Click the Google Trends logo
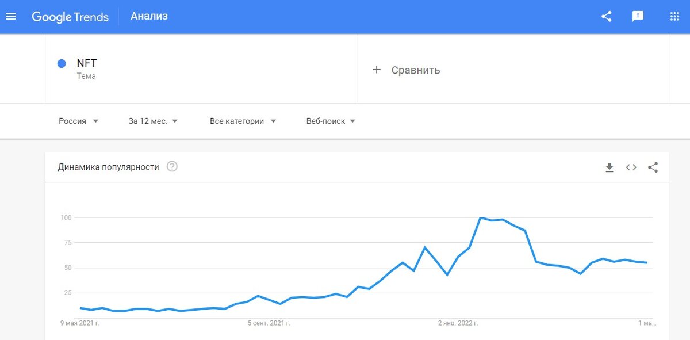This screenshot has height=340, width=690. 70,17
